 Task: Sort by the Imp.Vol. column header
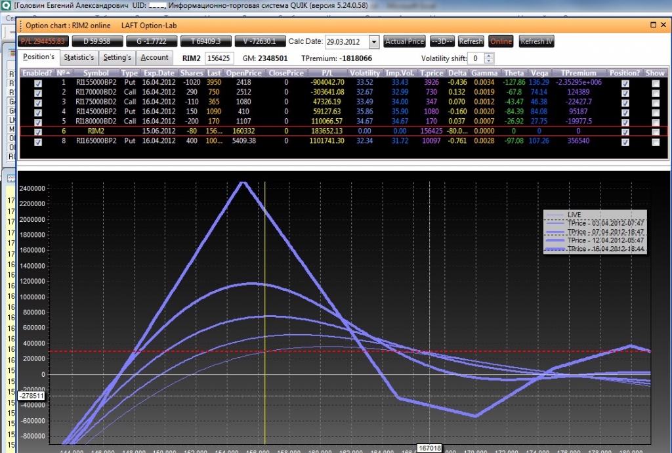click(x=400, y=73)
